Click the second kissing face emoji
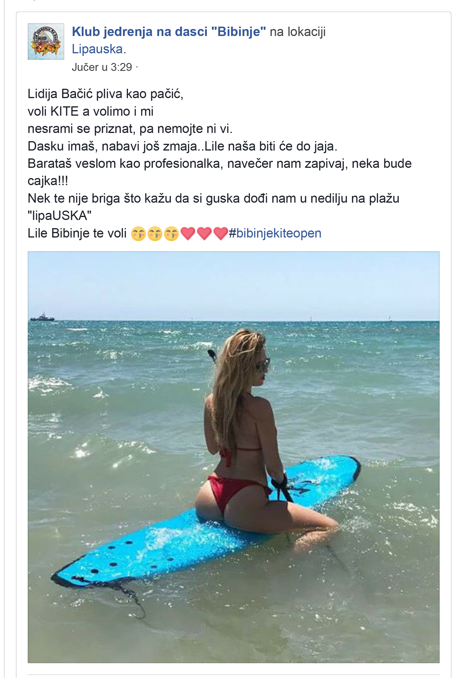Screen dimensions: 456x678 (155, 234)
